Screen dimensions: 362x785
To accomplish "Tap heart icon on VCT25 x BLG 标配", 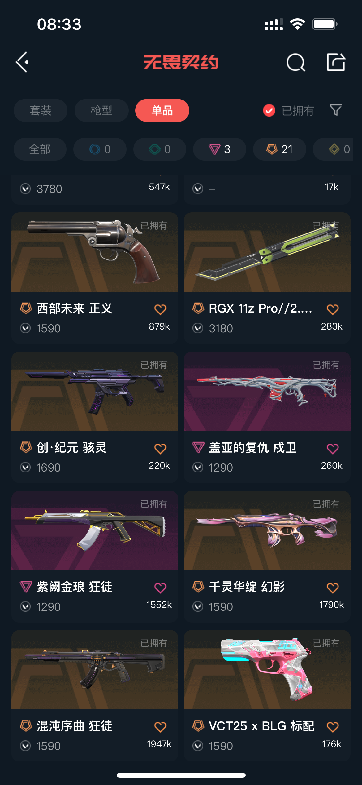I will click(x=333, y=727).
